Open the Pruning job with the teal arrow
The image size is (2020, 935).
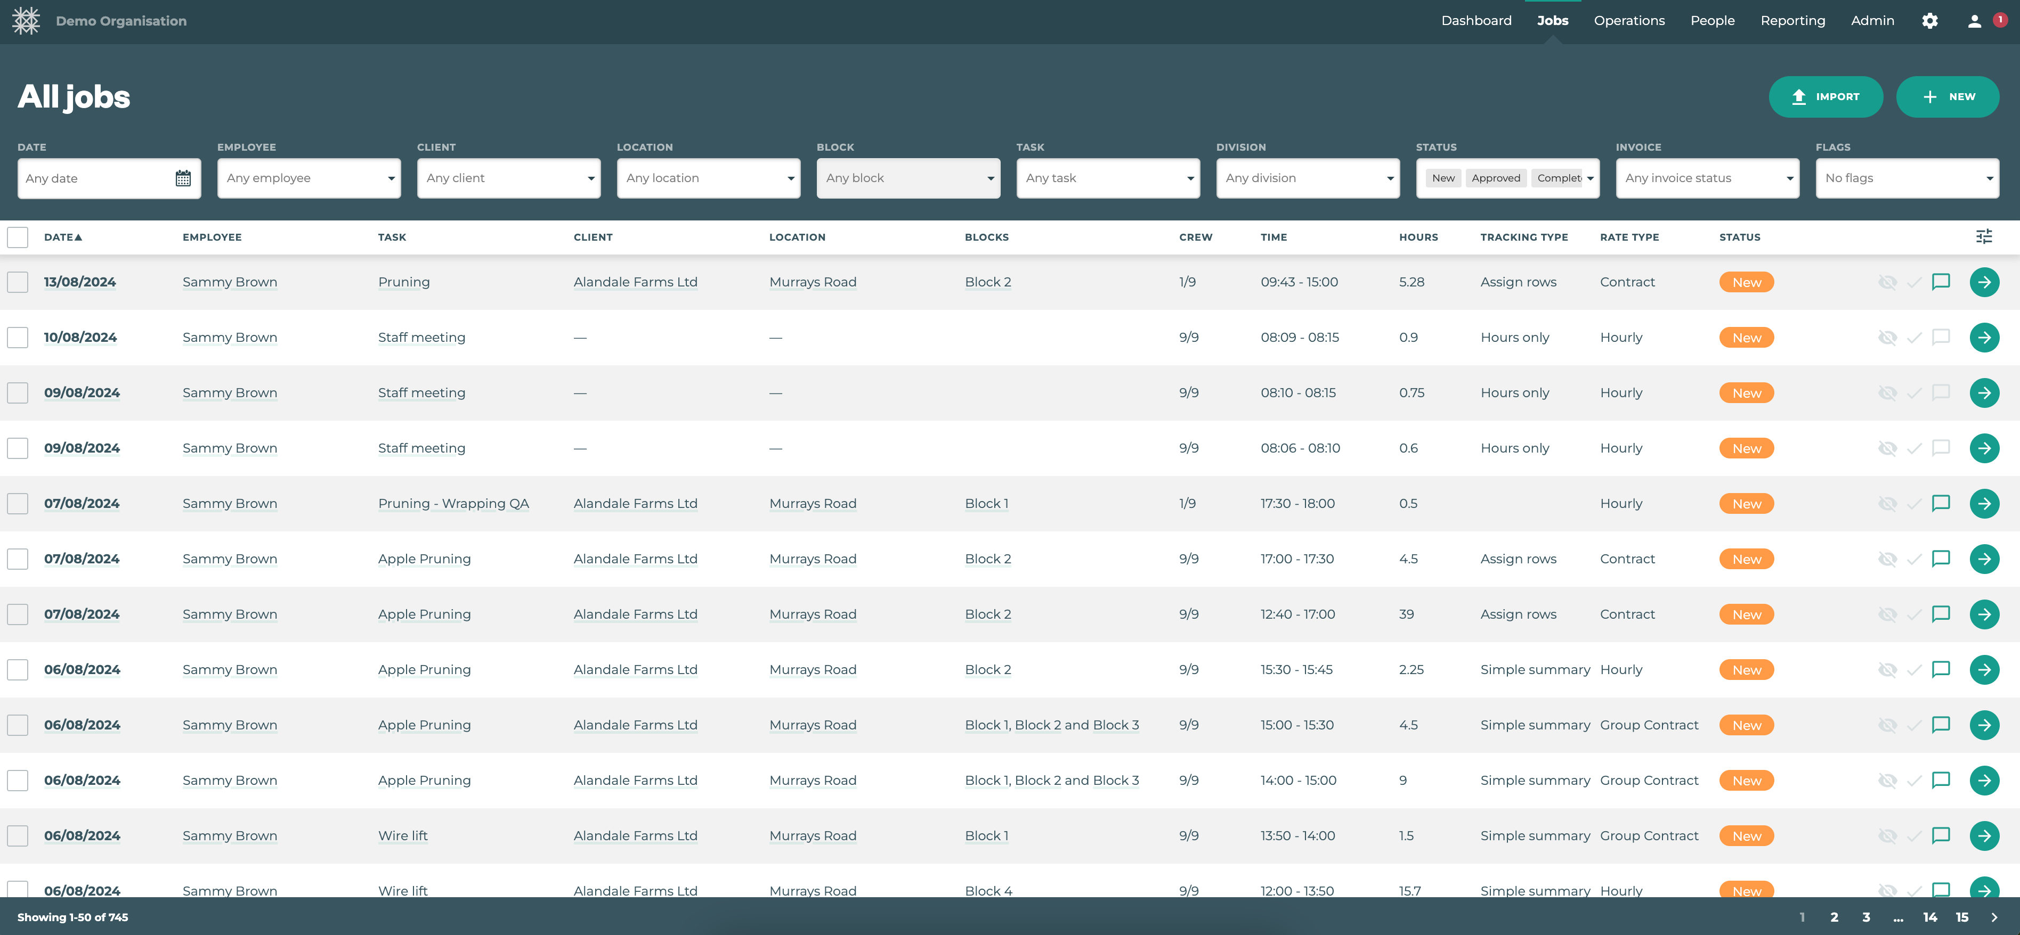[x=1984, y=282]
